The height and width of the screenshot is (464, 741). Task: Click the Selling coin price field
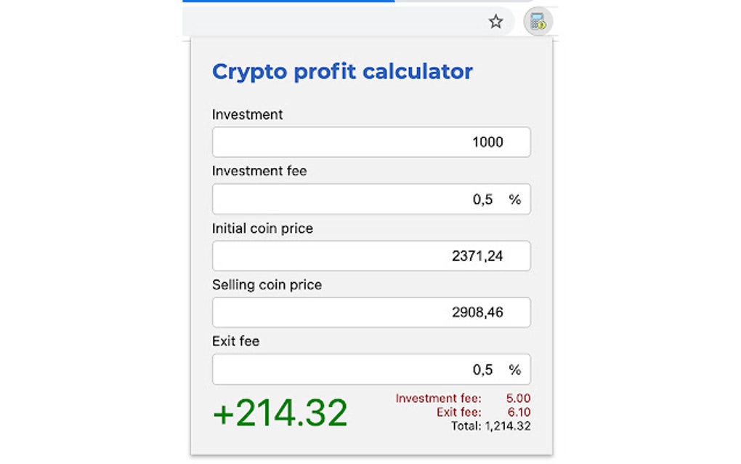pos(370,312)
